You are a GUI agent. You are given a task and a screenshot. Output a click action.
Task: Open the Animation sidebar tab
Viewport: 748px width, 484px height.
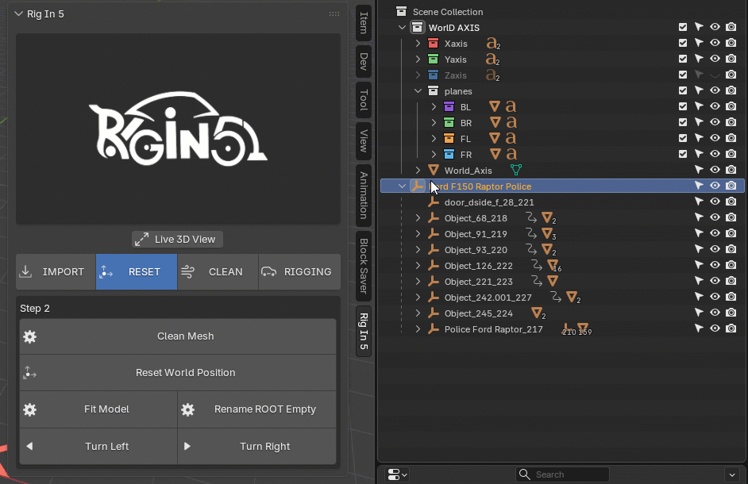point(364,195)
